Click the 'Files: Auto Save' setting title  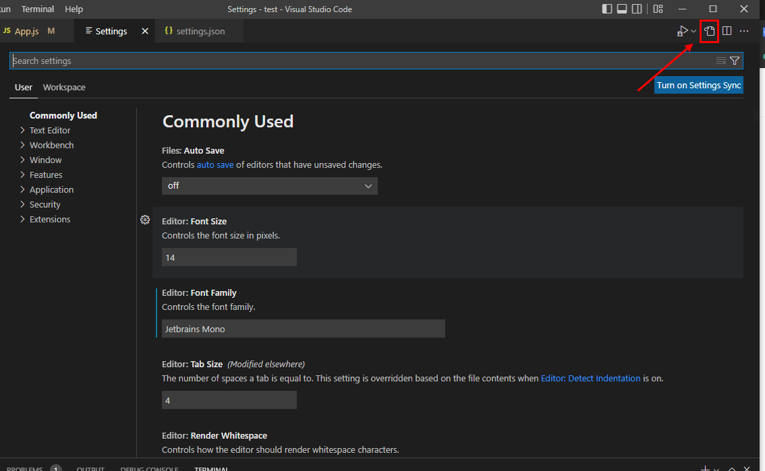pos(193,150)
